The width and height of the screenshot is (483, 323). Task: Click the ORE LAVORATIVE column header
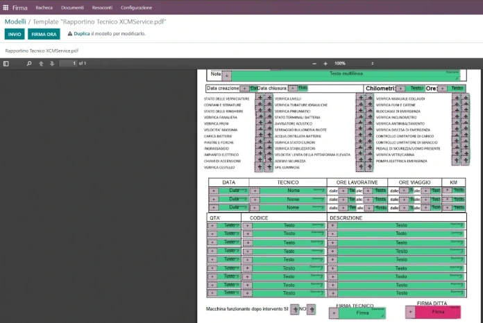(357, 182)
